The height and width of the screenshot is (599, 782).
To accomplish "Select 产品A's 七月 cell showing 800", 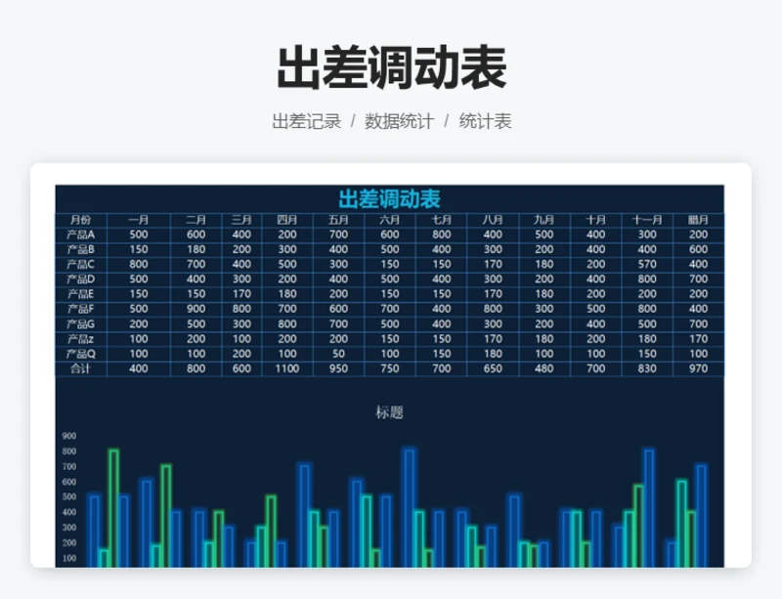I will tap(442, 235).
